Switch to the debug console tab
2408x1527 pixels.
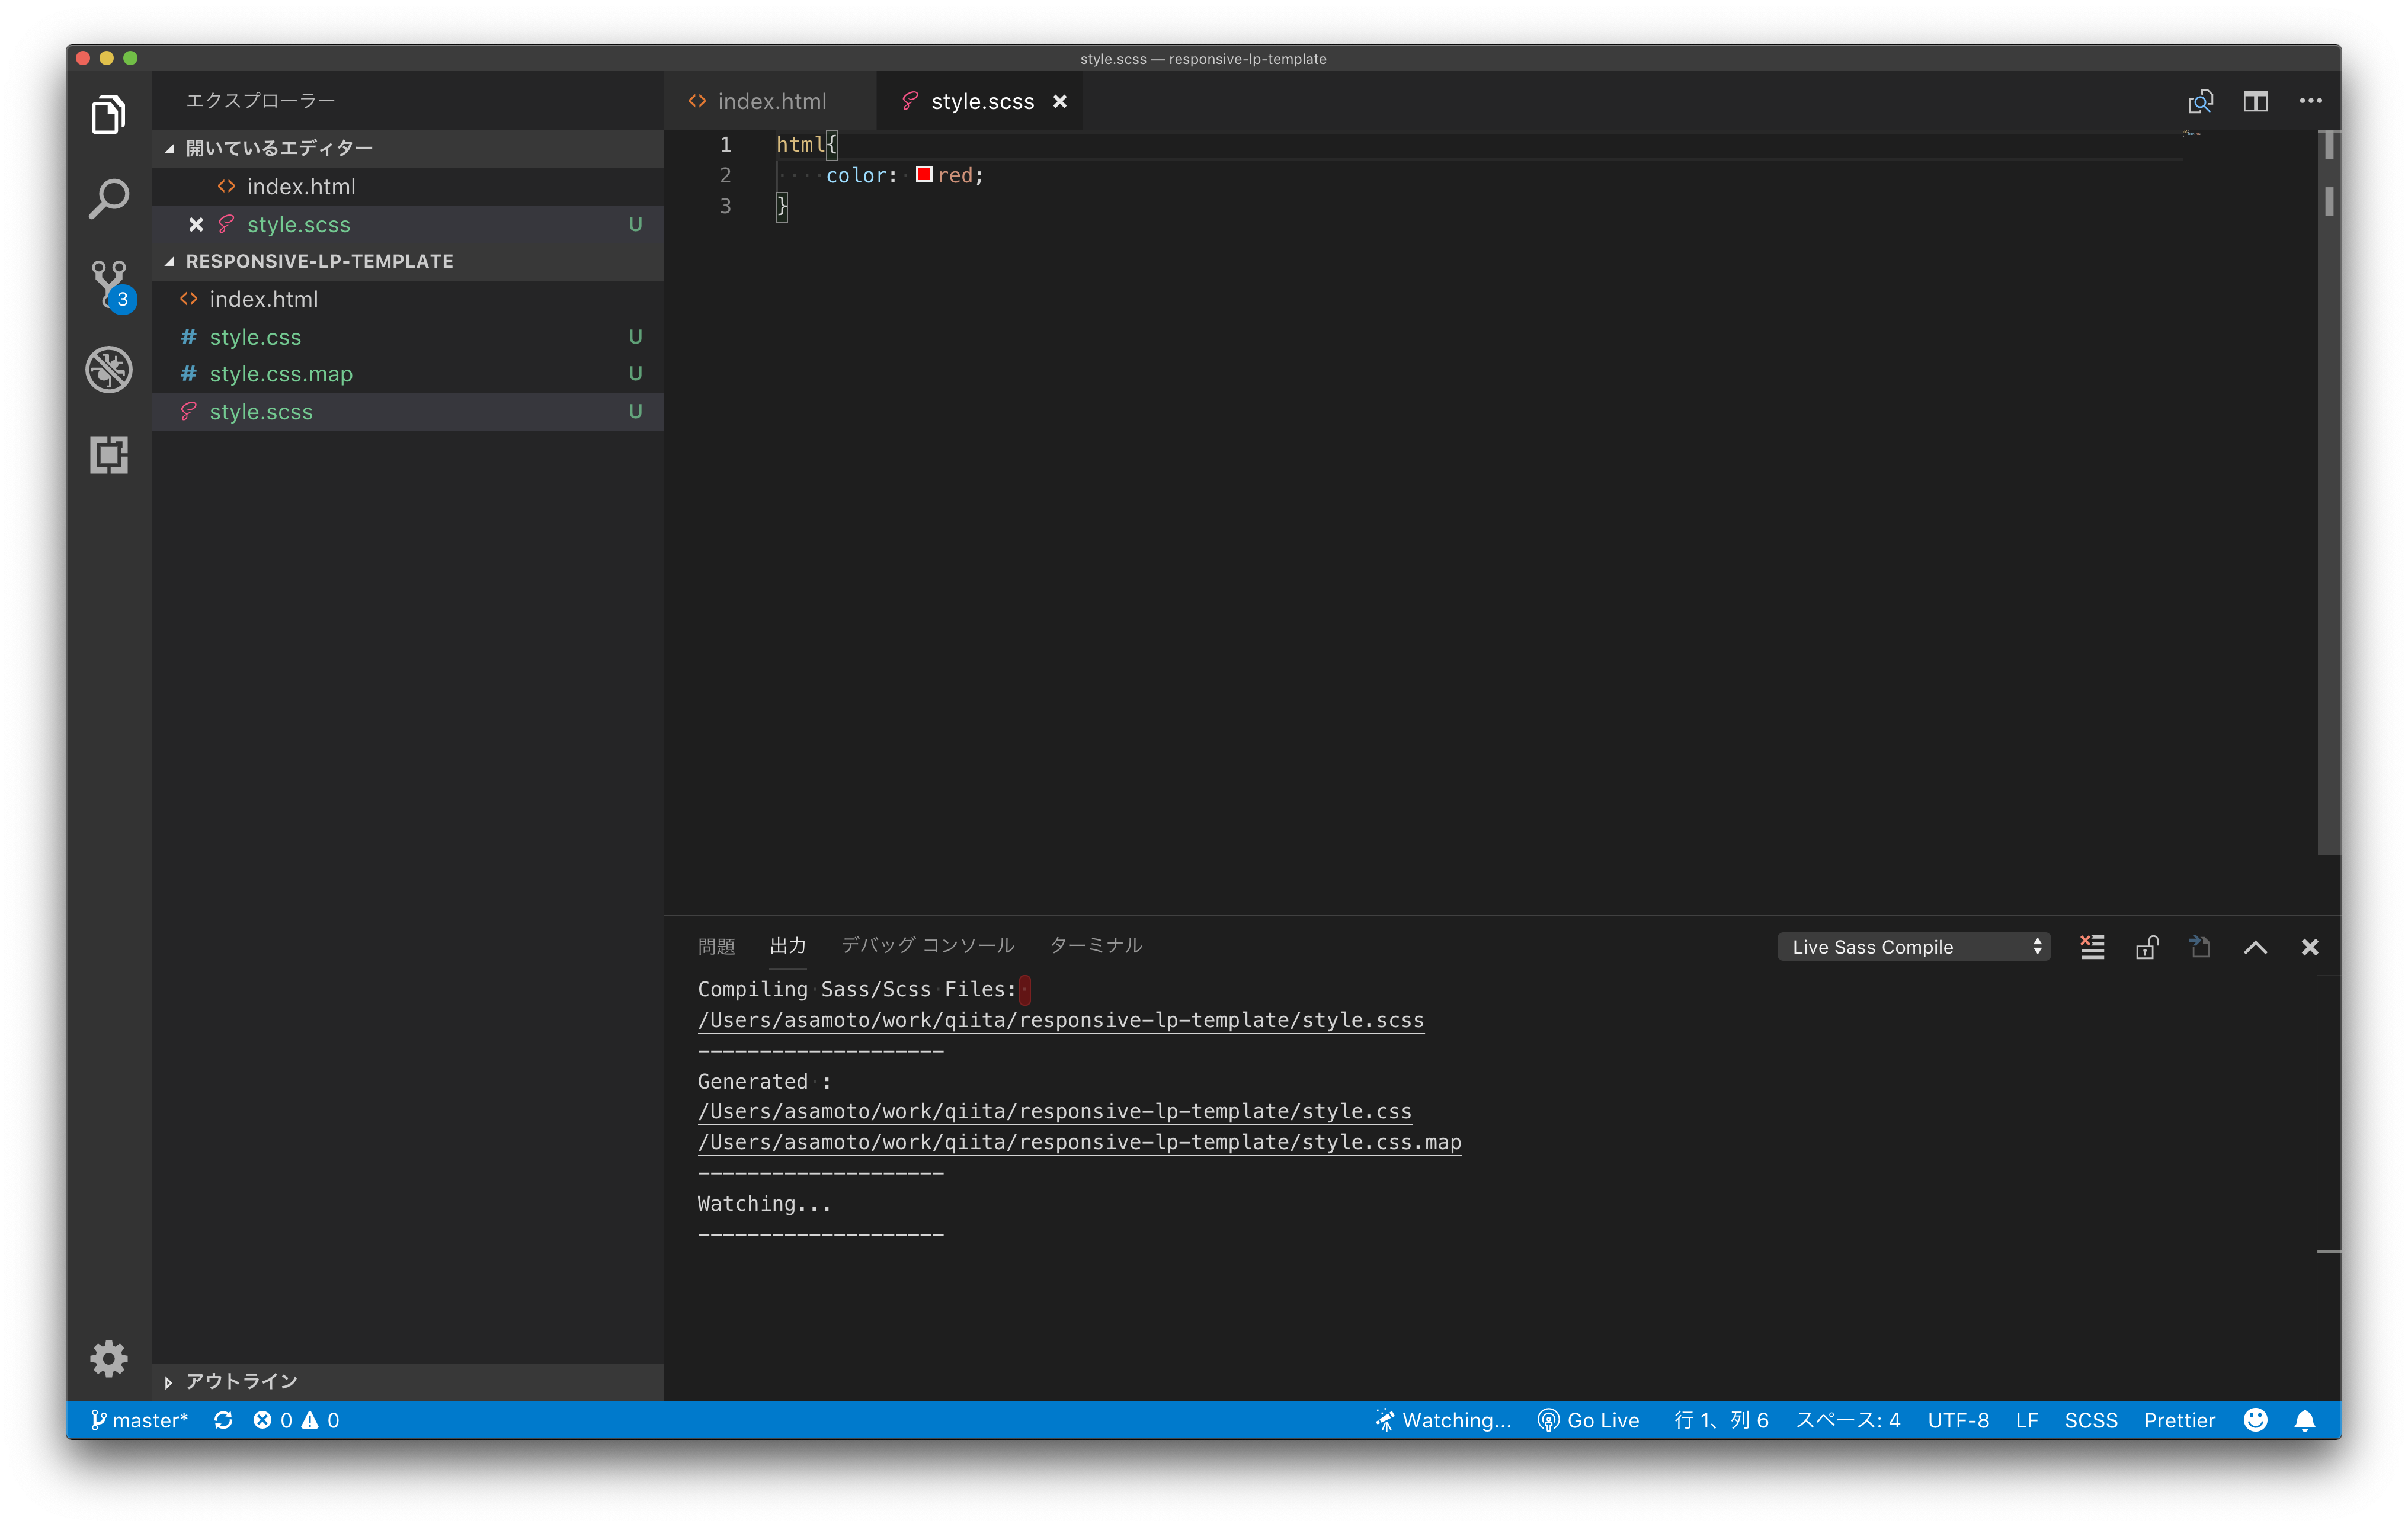pyautogui.click(x=928, y=945)
